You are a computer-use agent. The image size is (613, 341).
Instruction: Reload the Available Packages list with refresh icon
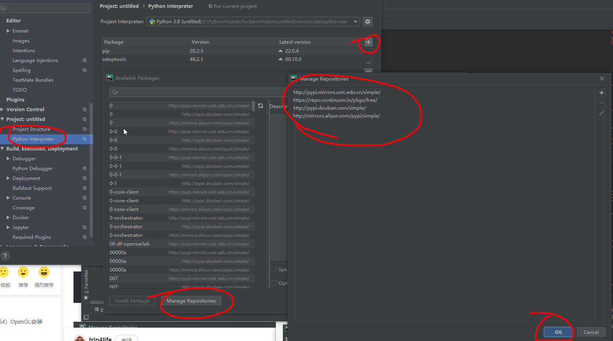click(261, 106)
